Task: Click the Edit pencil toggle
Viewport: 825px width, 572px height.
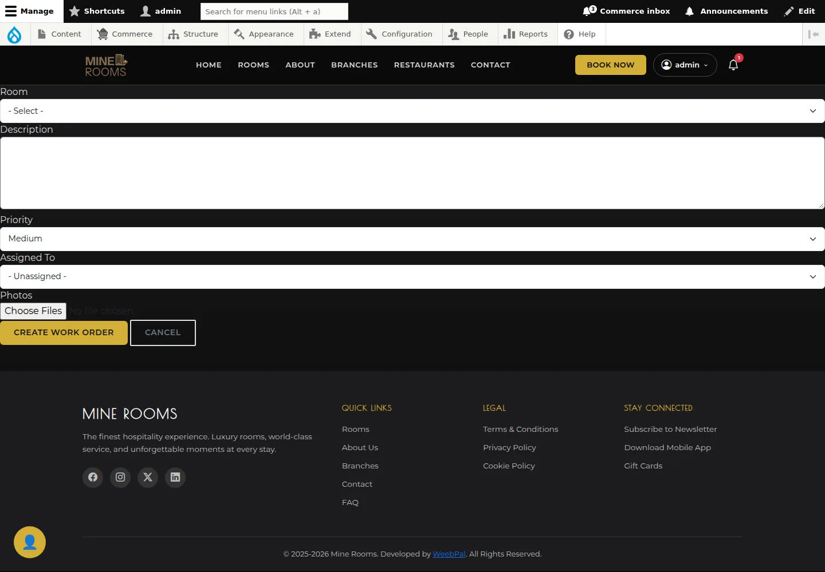Action: pos(800,11)
